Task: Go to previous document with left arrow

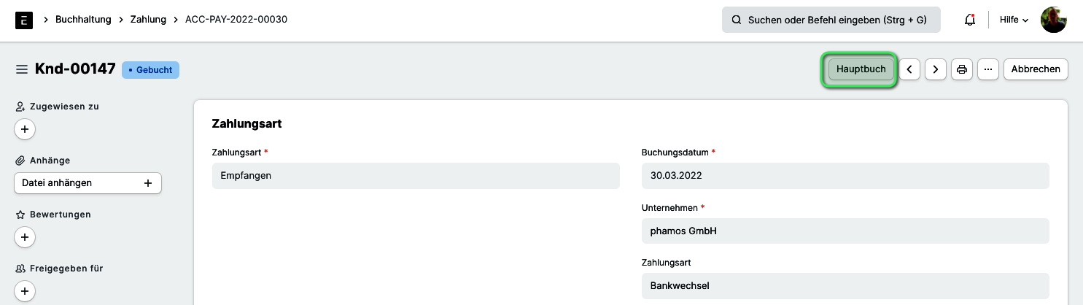Action: [909, 69]
